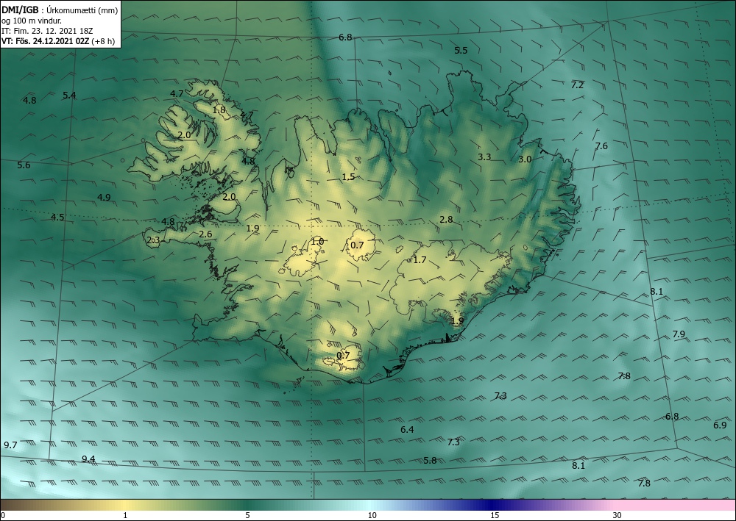736x521 pixels.
Task: Click the 5.8 value in the southern ocean
Action: point(430,461)
